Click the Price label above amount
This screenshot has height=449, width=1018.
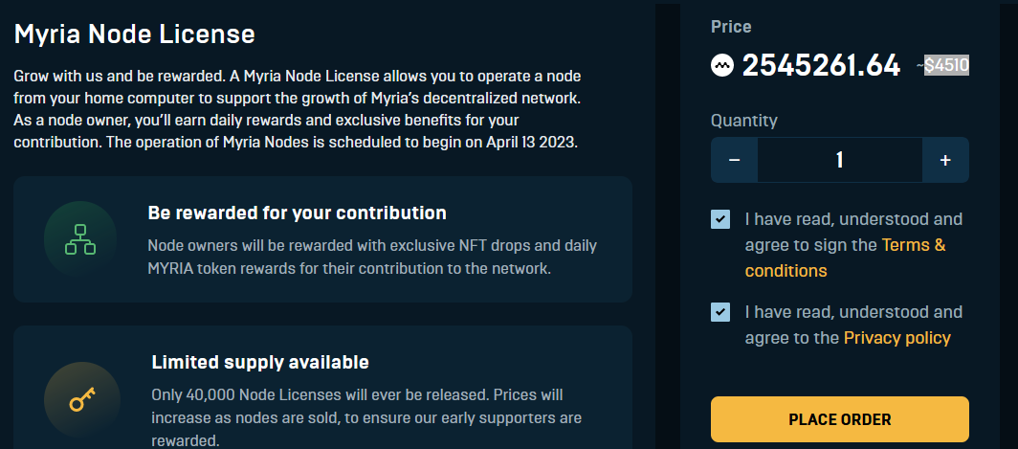tap(731, 28)
